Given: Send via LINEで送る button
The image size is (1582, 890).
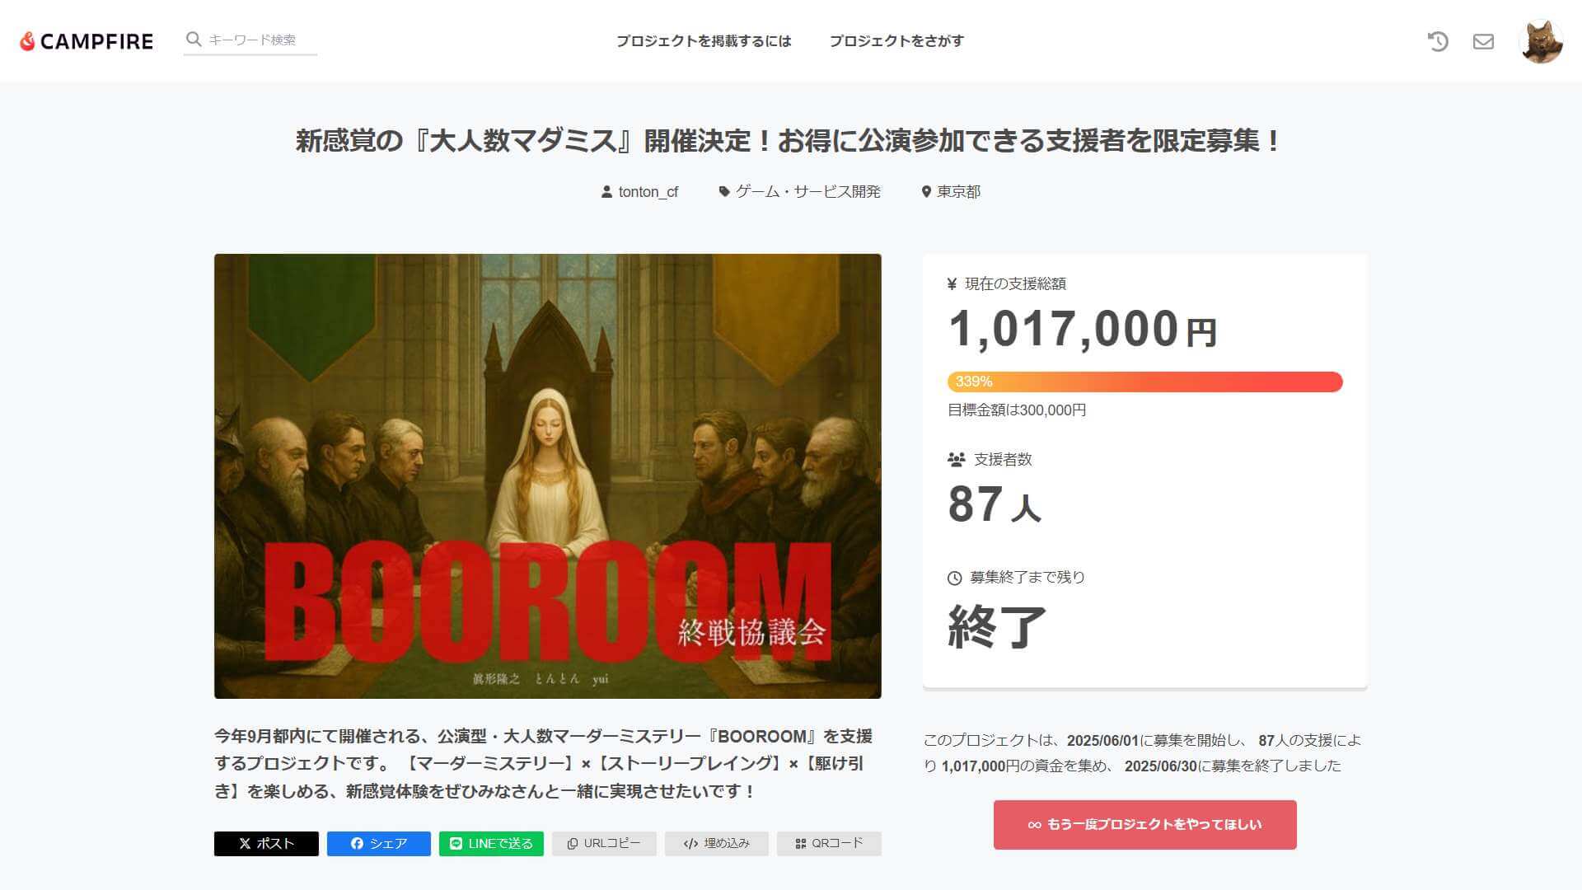Looking at the screenshot, I should pos(491,844).
